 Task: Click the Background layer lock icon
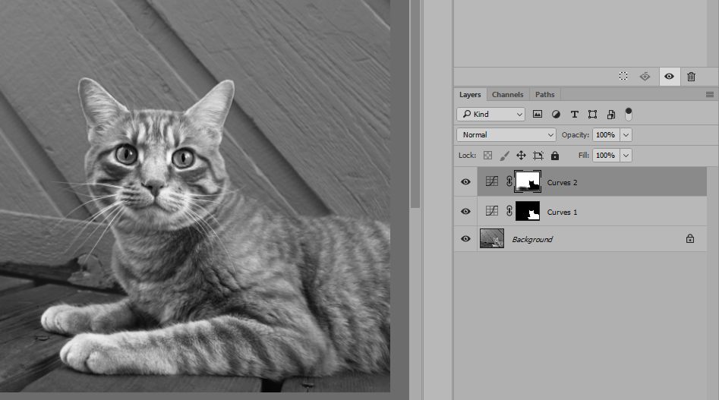pos(690,238)
